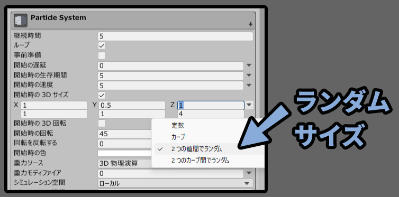Enable the 事前準備 checkbox
The width and height of the screenshot is (399, 197).
coord(102,55)
